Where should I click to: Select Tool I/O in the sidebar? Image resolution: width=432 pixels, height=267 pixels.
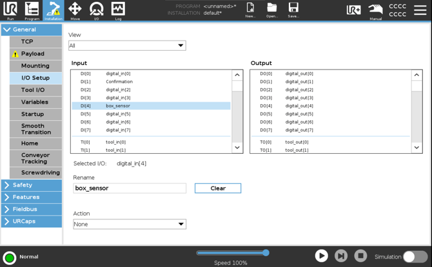(x=36, y=90)
